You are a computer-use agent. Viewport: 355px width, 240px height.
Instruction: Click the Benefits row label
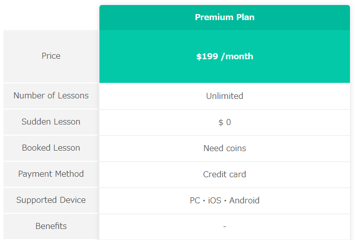tap(51, 226)
